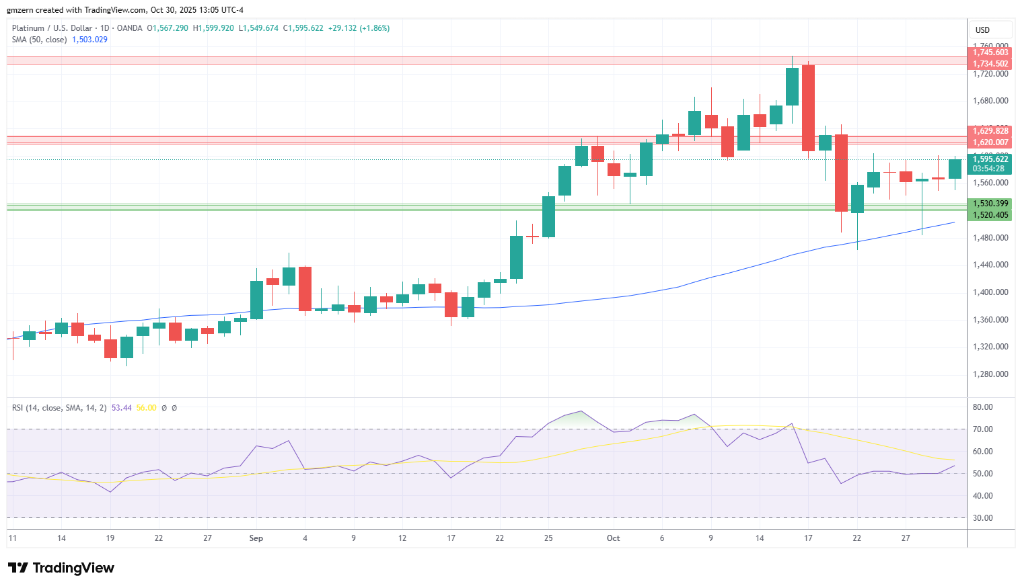The height and width of the screenshot is (588, 1022).
Task: Click the TradingView logo at bottom
Action: (x=61, y=568)
